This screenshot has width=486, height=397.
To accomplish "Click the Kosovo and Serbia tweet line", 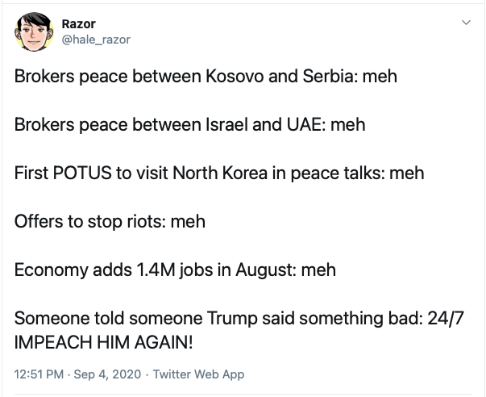I will coord(206,77).
